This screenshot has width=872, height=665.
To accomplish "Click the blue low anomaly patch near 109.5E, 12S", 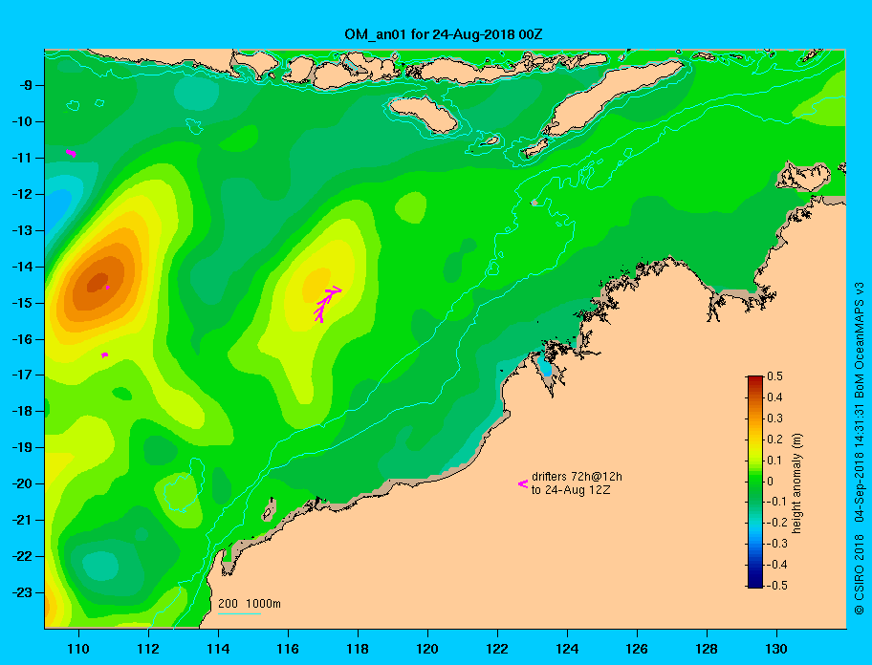I will [x=56, y=210].
